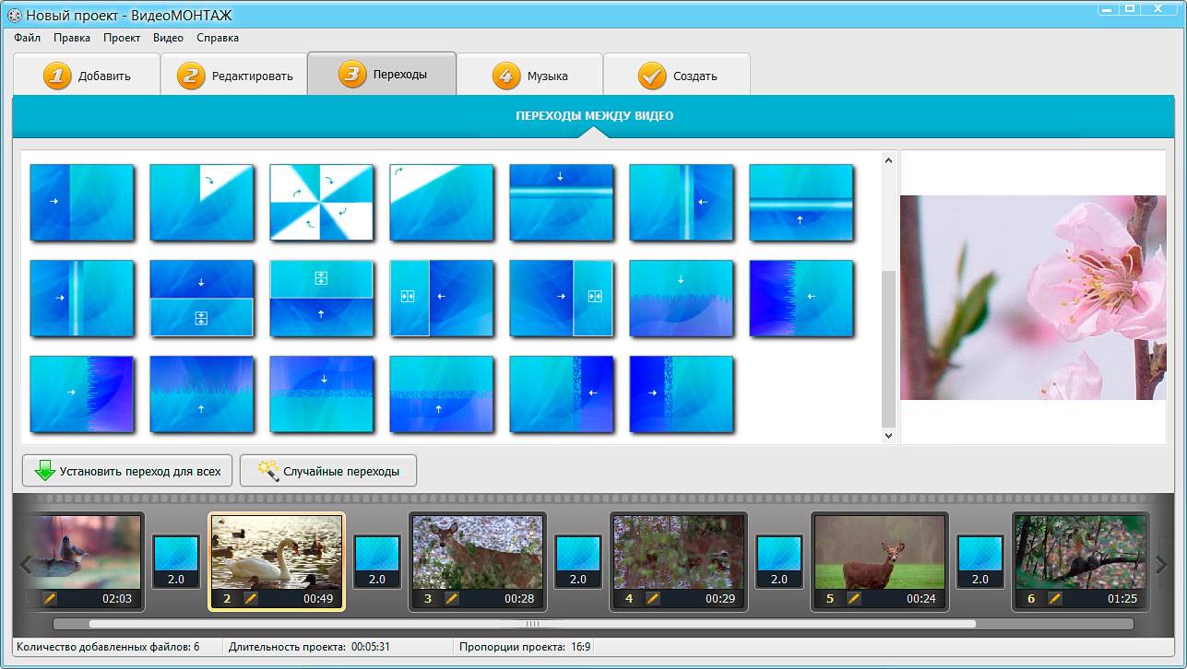The image size is (1187, 669).
Task: Select the squeeze-down push transition
Action: point(202,299)
